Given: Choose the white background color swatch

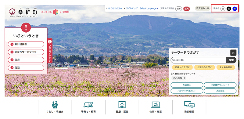Looking at the screenshot, I should (x=223, y=9).
